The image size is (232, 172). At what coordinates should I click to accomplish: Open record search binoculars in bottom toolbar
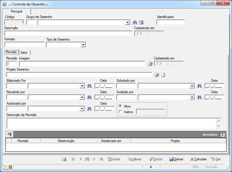click(x=87, y=159)
